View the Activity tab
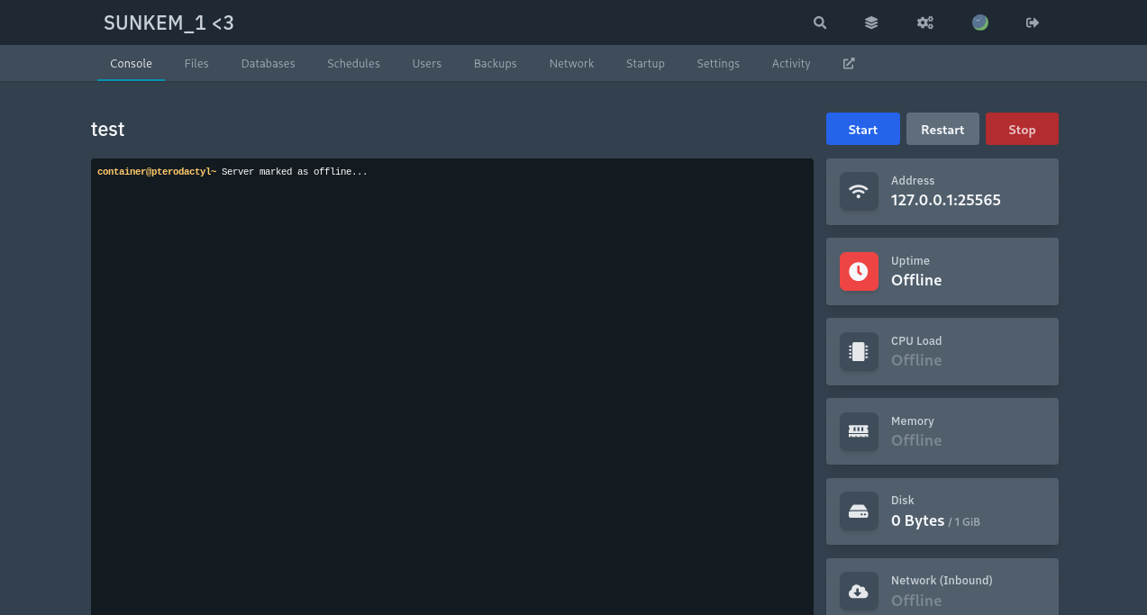This screenshot has height=615, width=1147. click(791, 64)
